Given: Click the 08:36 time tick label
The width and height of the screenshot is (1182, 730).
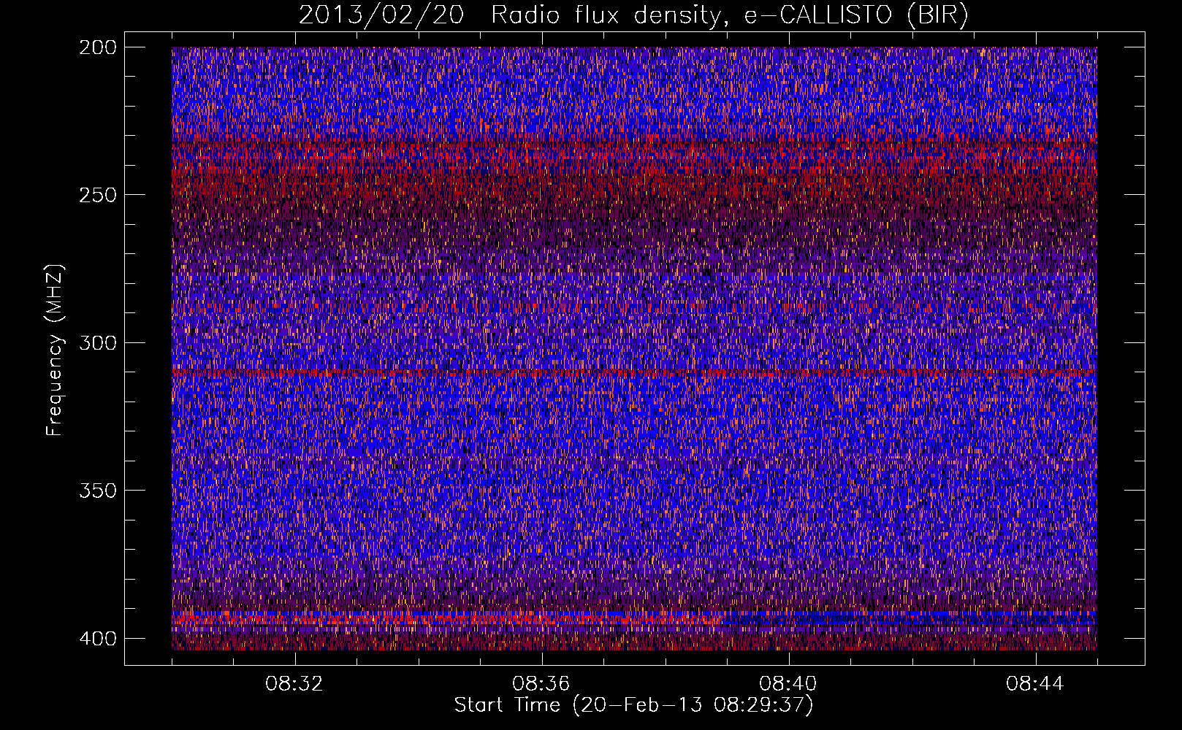Looking at the screenshot, I should click(x=541, y=684).
